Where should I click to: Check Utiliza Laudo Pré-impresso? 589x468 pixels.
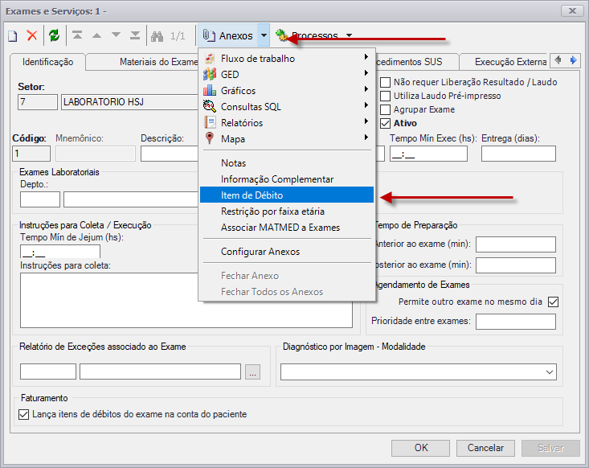[x=386, y=96]
